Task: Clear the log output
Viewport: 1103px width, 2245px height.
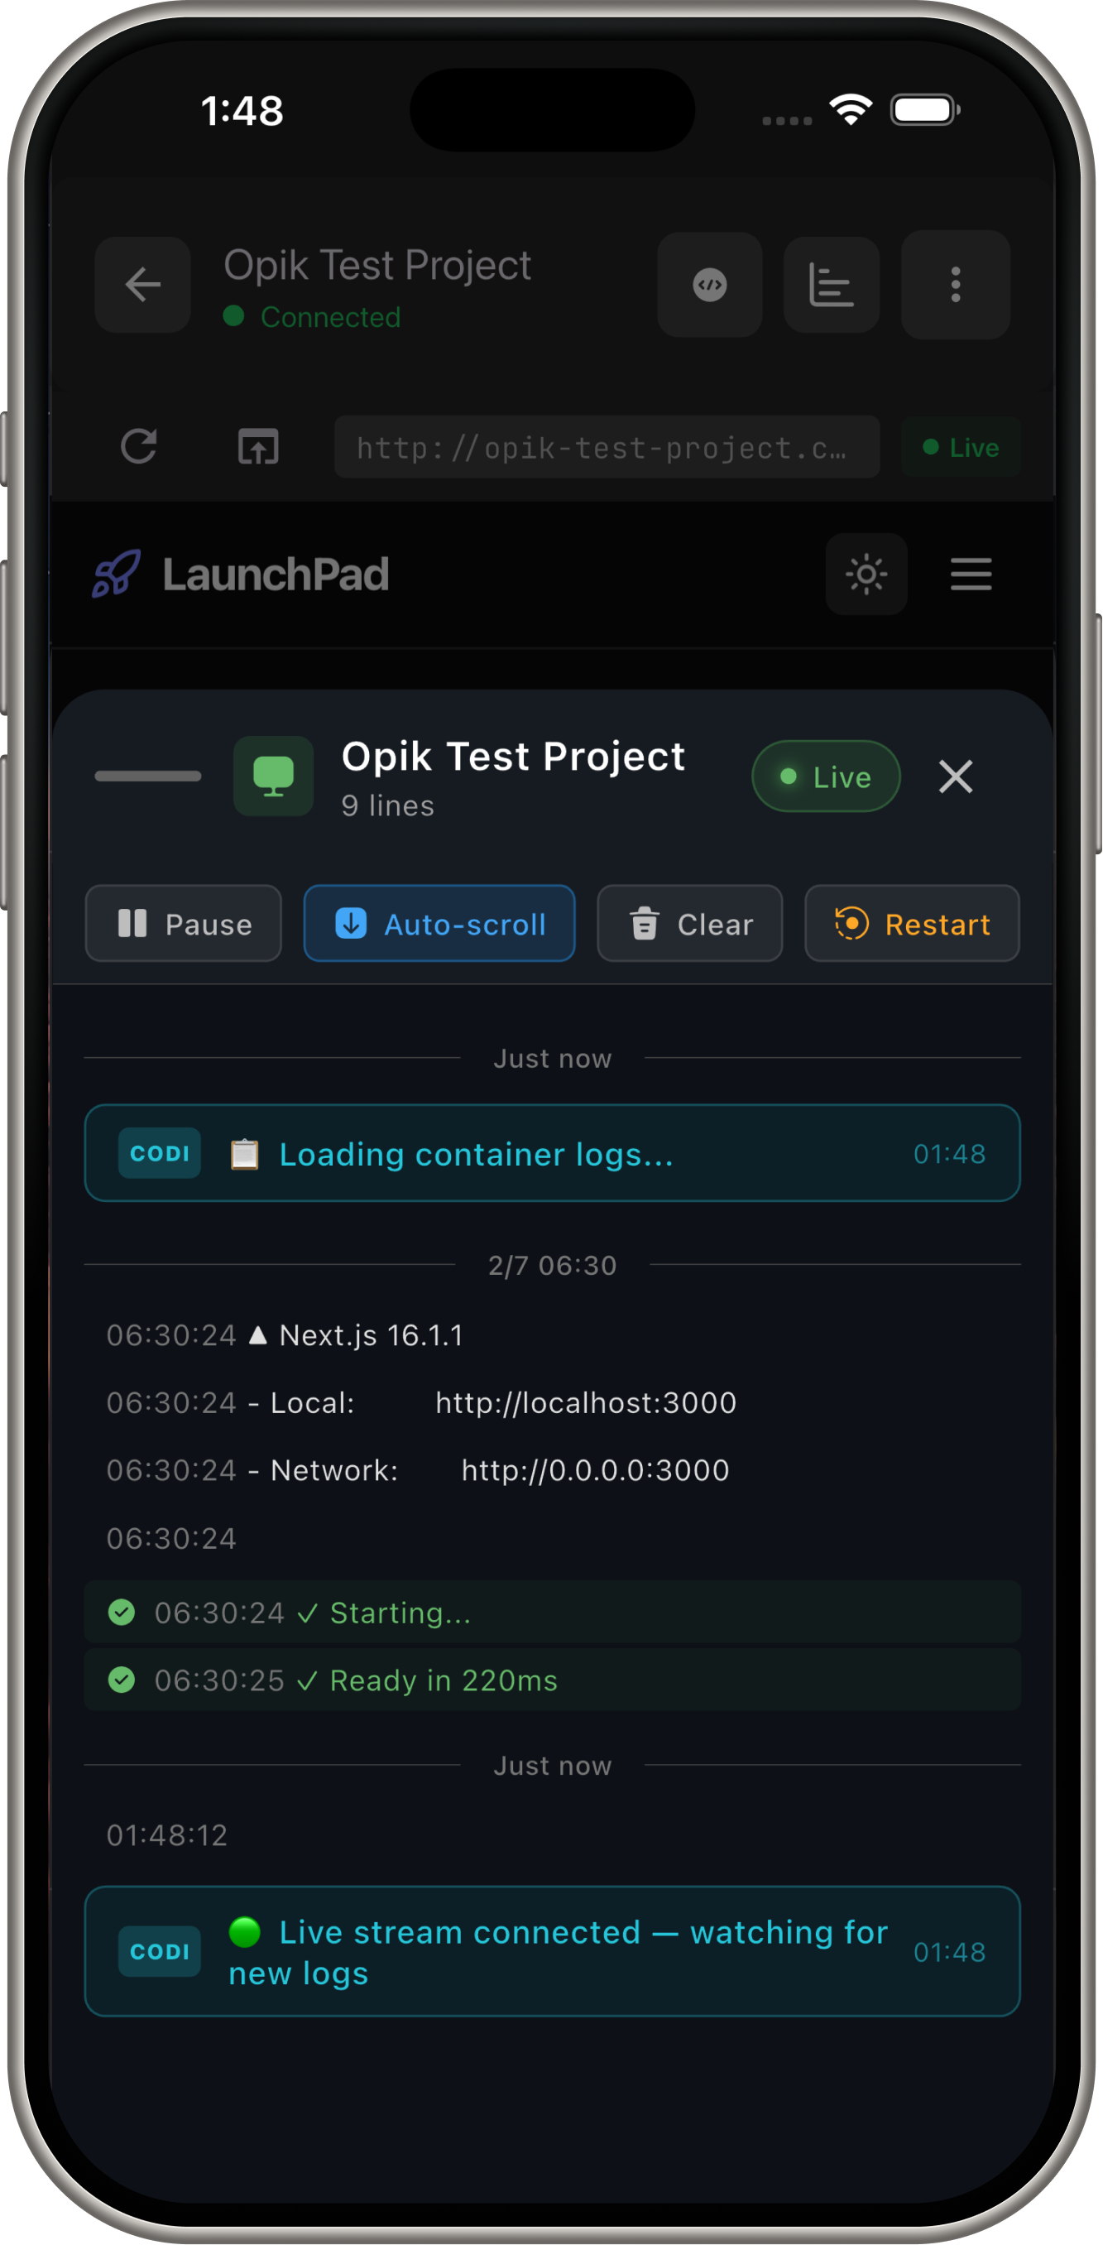Action: tap(690, 924)
